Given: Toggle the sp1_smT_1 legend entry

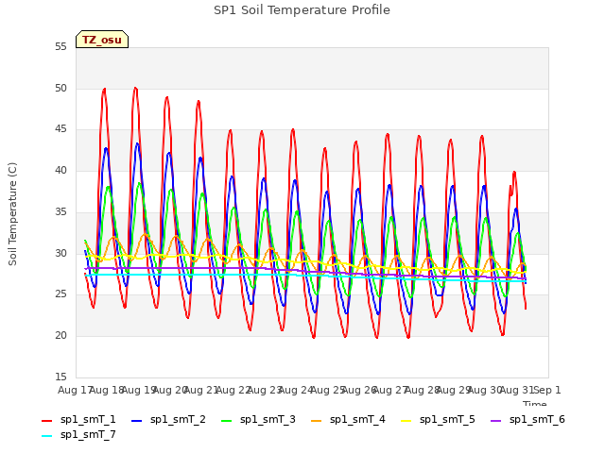Looking at the screenshot, I should point(78,419).
